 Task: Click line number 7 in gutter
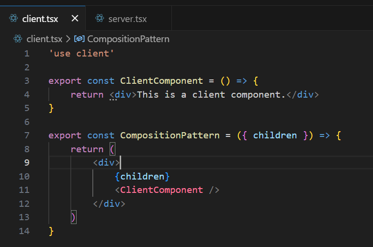point(27,135)
